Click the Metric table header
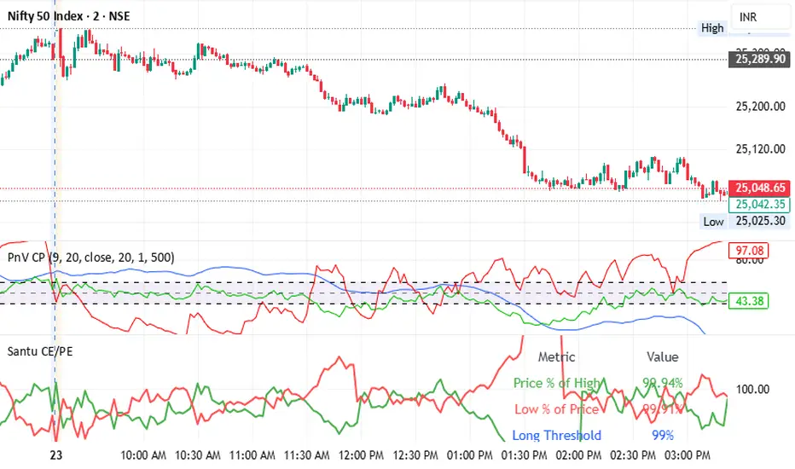 point(556,357)
